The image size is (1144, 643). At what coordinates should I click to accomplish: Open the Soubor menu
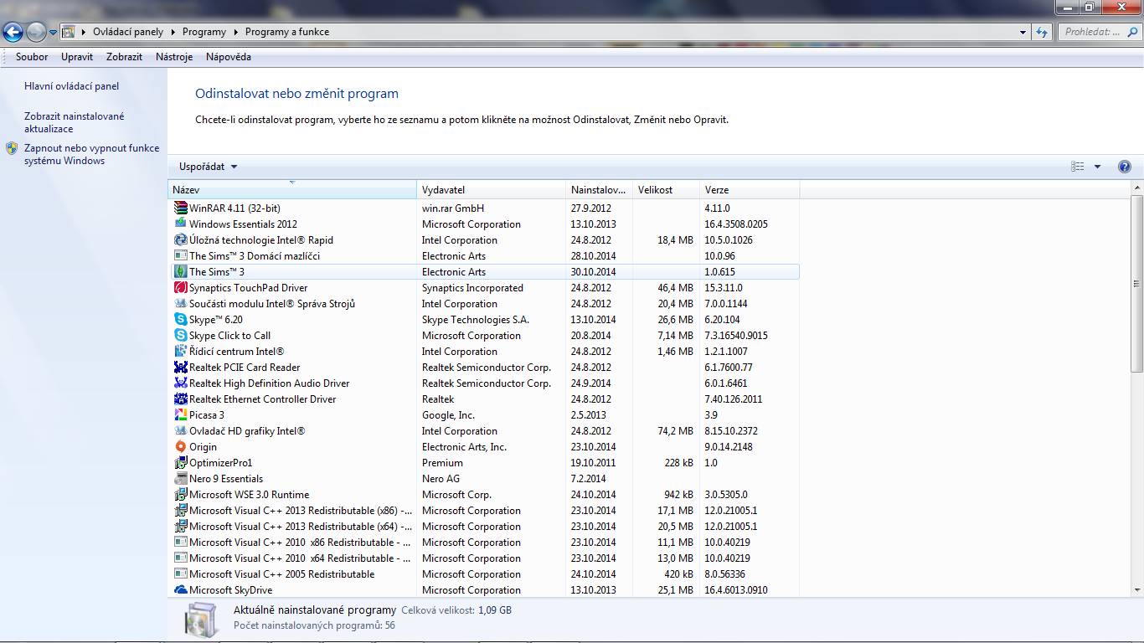32,57
